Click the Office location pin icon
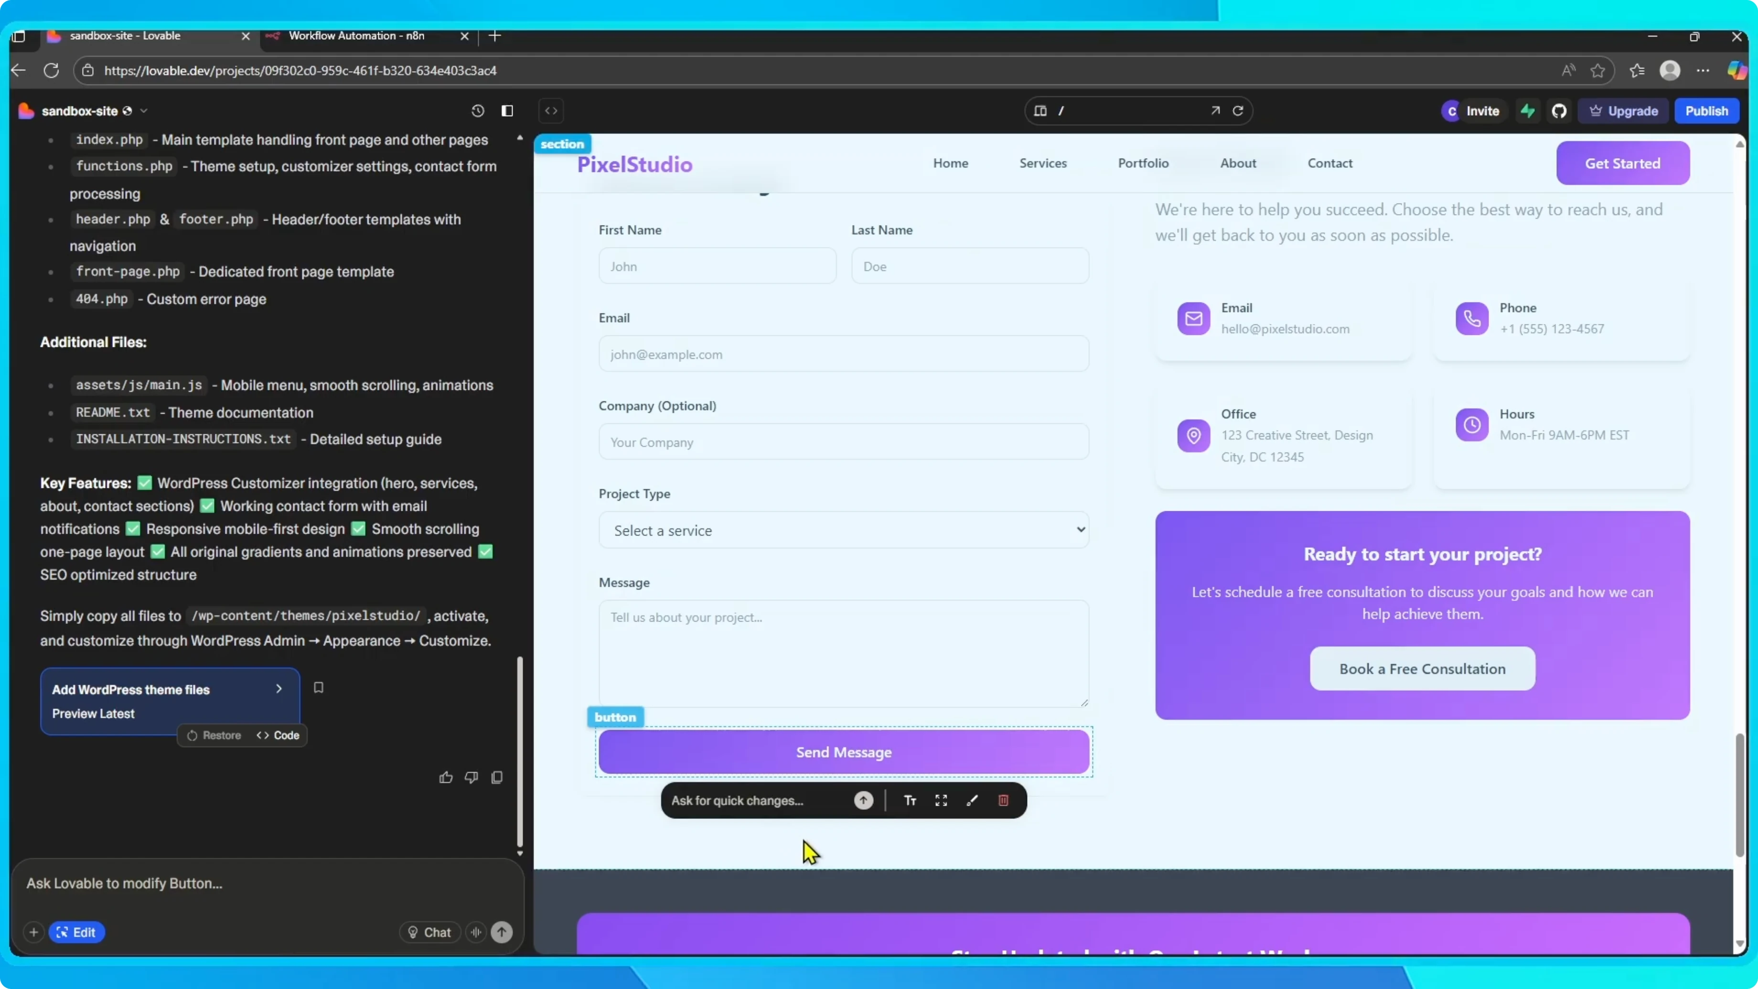 1194,435
